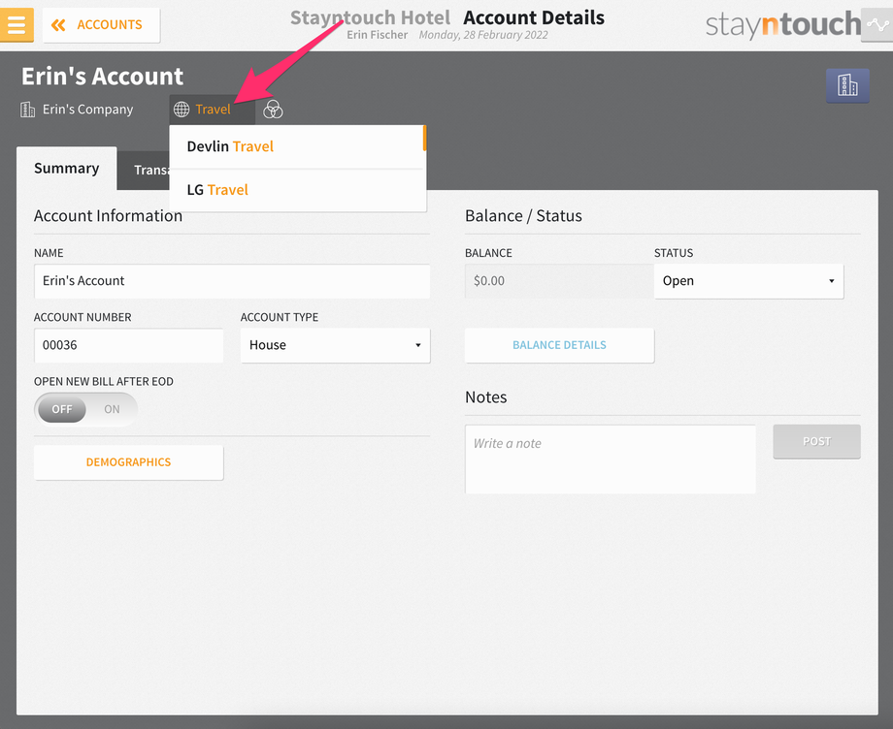Image resolution: width=893 pixels, height=729 pixels.
Task: Click the Balance / Status heading
Action: coord(523,216)
